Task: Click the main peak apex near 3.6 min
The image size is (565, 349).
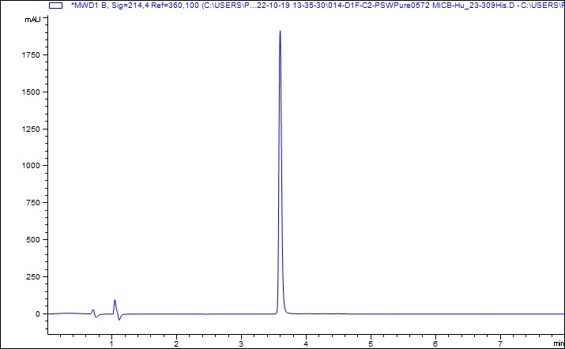Action: (x=280, y=32)
